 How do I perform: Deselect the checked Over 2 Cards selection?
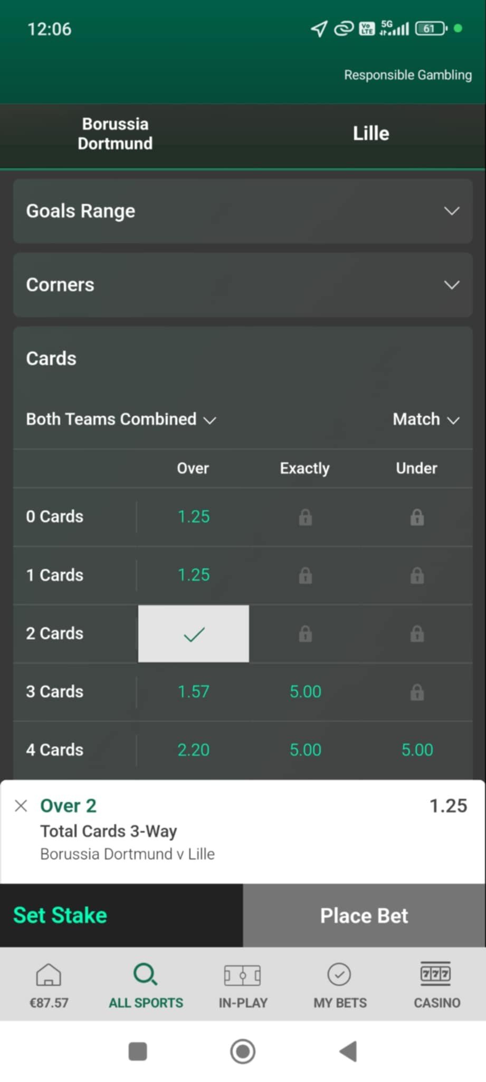194,633
